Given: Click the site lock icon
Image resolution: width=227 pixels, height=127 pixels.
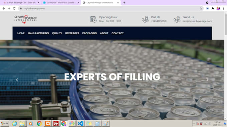Looking at the screenshot, I should tap(21, 9).
